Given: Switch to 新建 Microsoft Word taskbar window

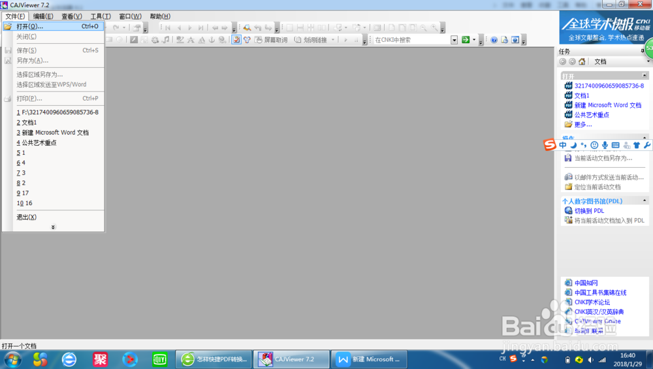Looking at the screenshot, I should (369, 359).
